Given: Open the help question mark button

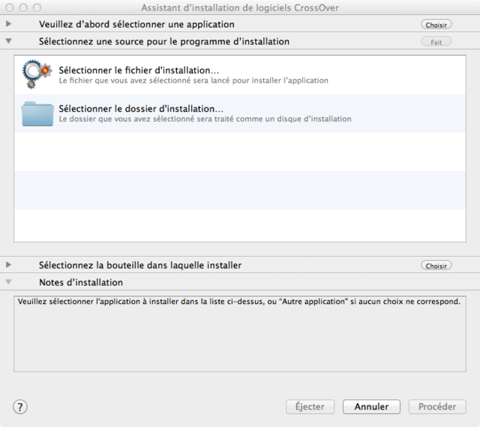Looking at the screenshot, I should [20, 407].
